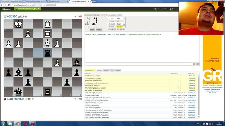225x126 pixels.
Task: Jump to first move navigation button
Action: (109, 29)
